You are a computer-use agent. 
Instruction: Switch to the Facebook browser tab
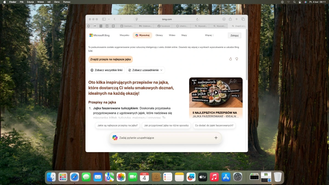point(163,26)
